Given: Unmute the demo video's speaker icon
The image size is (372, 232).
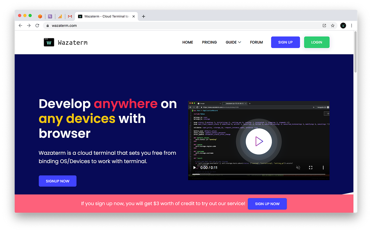Looking at the screenshot, I should click(298, 167).
